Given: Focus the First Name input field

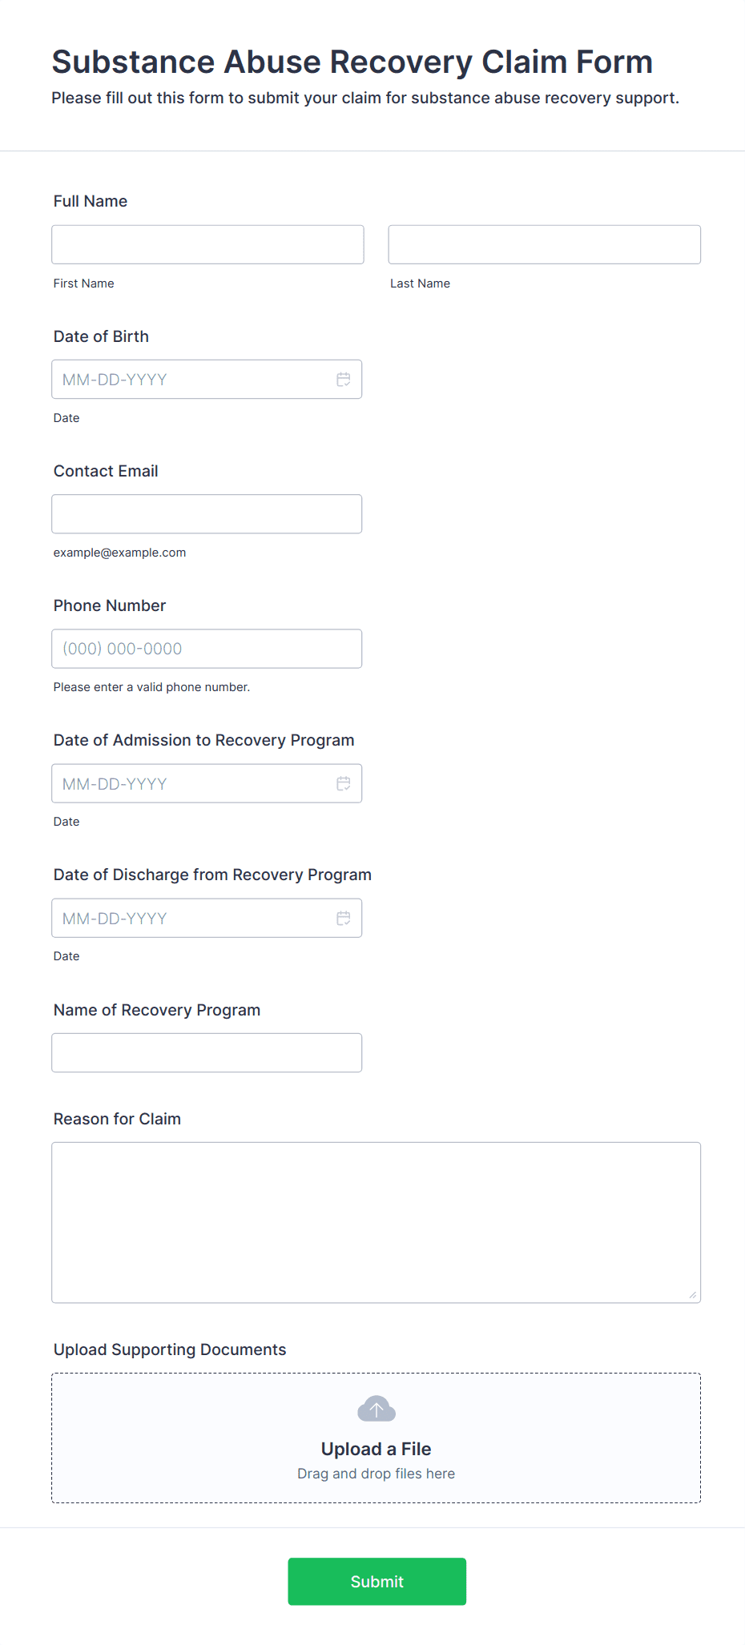Looking at the screenshot, I should tap(207, 244).
